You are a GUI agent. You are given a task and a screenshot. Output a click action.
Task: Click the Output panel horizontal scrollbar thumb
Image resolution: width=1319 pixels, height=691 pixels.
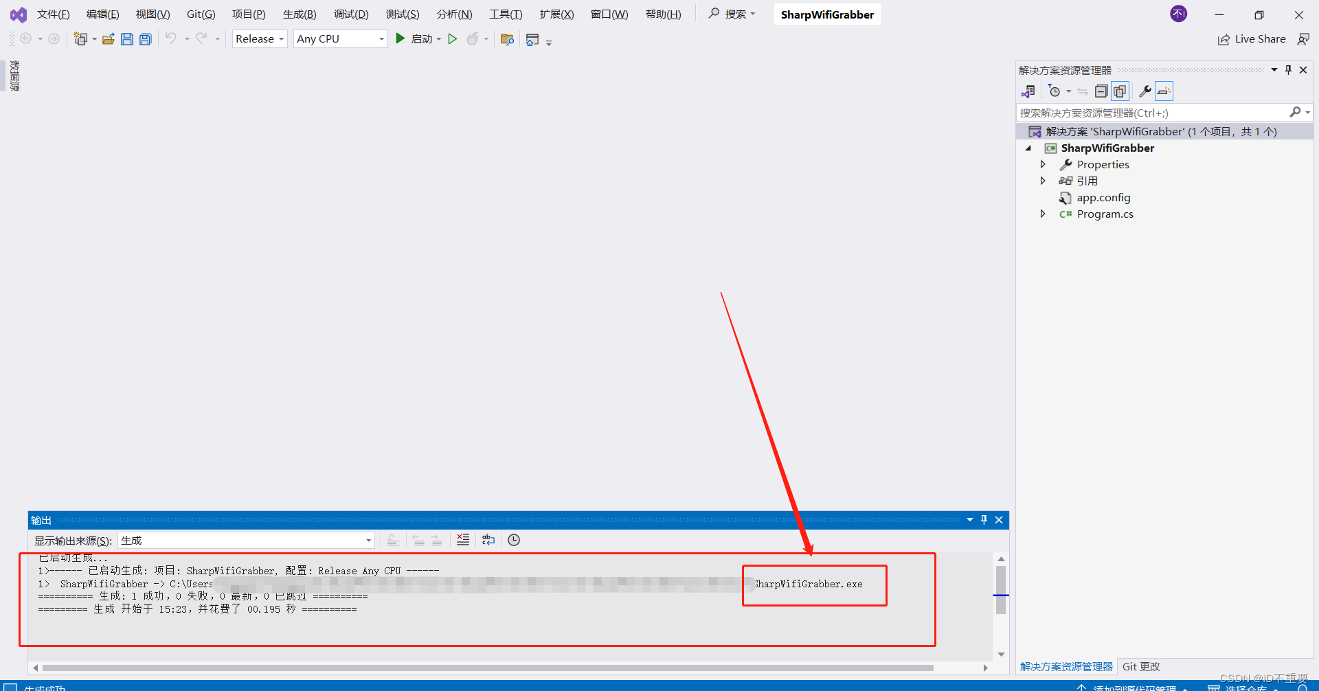tap(488, 668)
